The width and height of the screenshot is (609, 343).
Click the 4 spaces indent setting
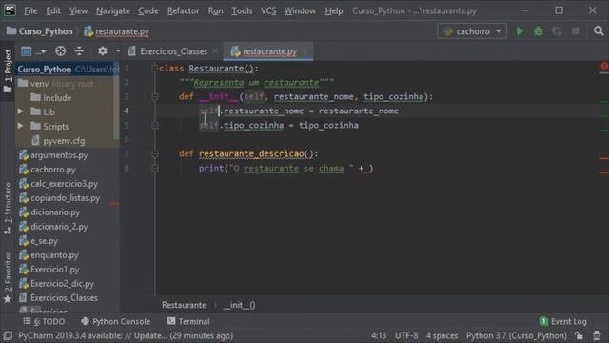point(442,335)
